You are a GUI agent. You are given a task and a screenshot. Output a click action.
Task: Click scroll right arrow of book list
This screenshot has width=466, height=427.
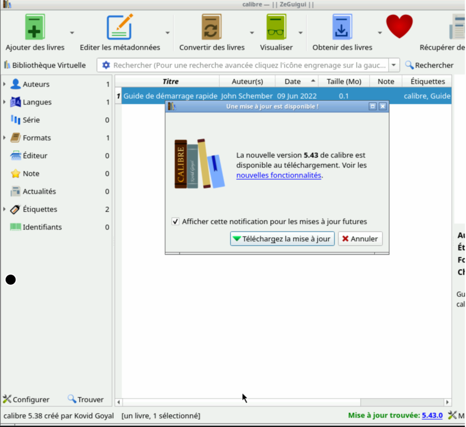pyautogui.click(x=447, y=402)
